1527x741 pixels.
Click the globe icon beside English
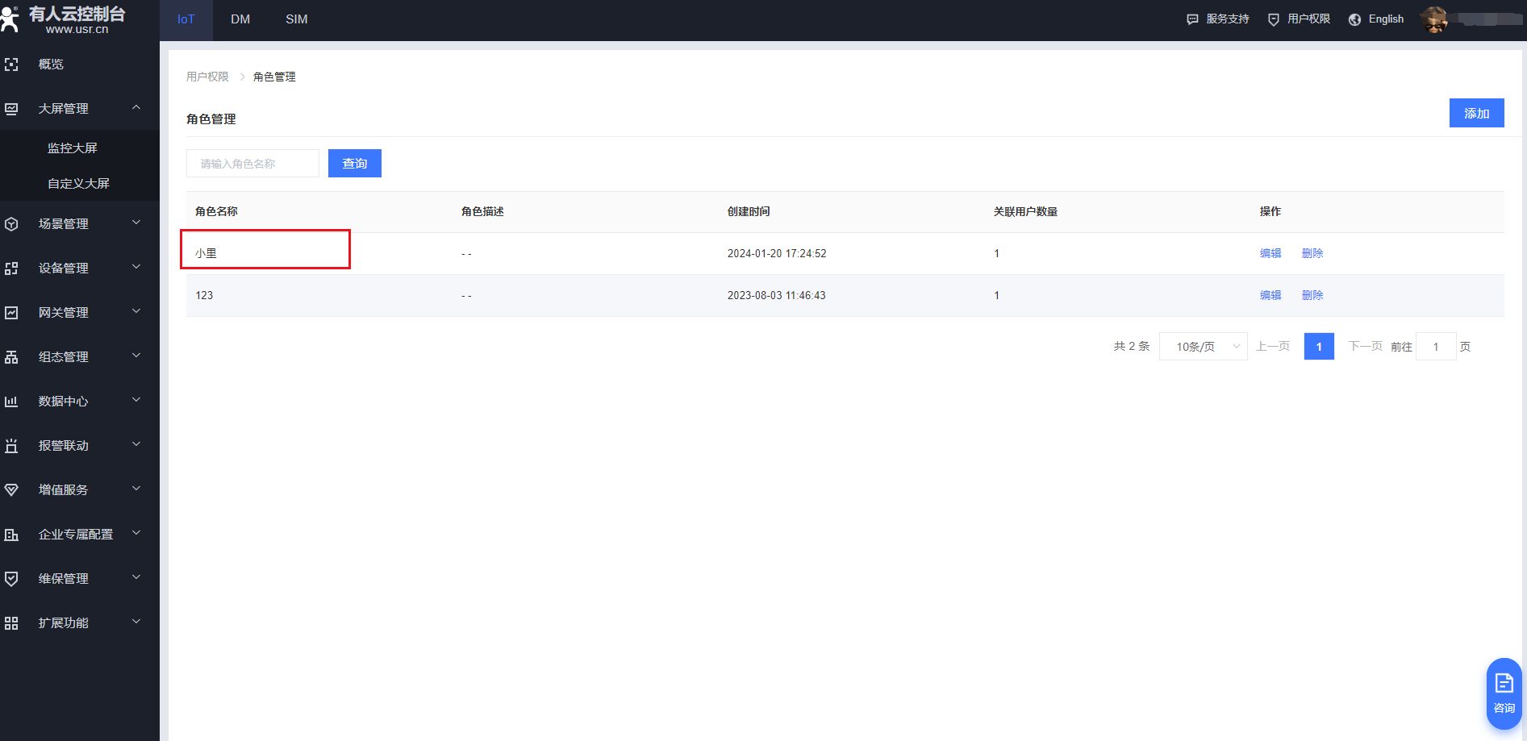[1354, 19]
